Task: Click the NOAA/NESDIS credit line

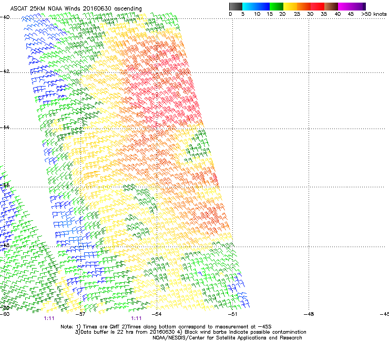Action: [227, 338]
